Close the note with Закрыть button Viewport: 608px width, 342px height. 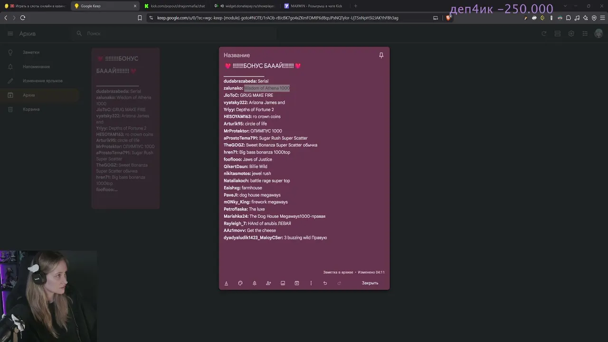pos(370,283)
